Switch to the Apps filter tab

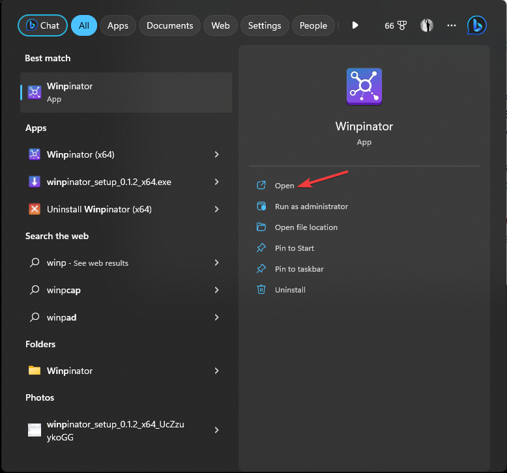(x=118, y=25)
